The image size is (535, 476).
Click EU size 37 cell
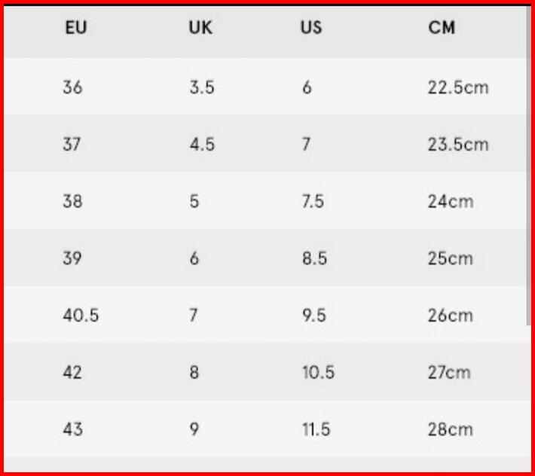72,144
